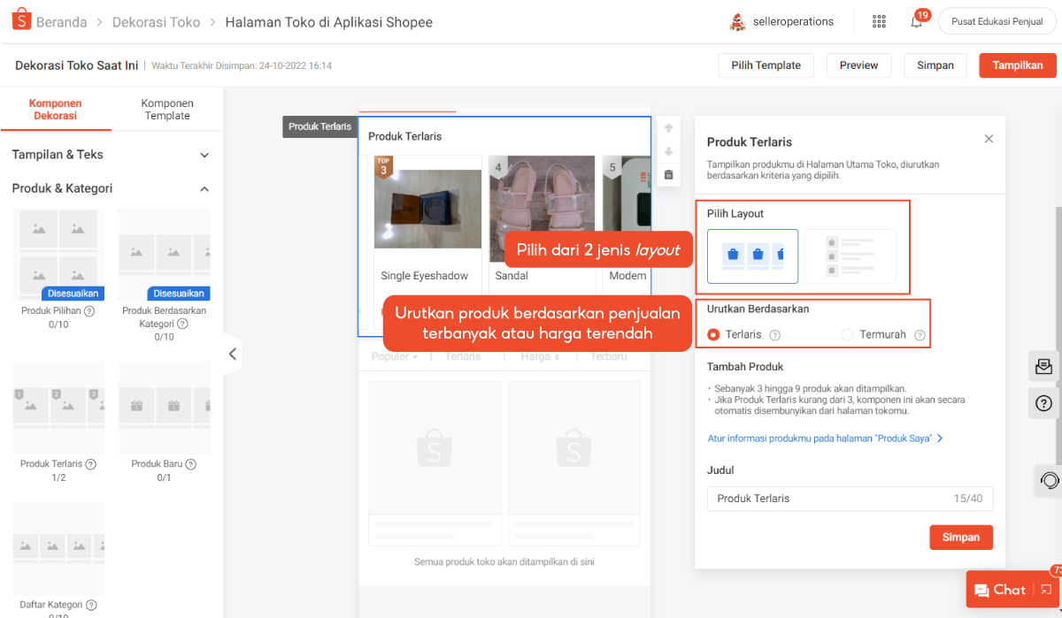Open the headset support icon

1050,481
